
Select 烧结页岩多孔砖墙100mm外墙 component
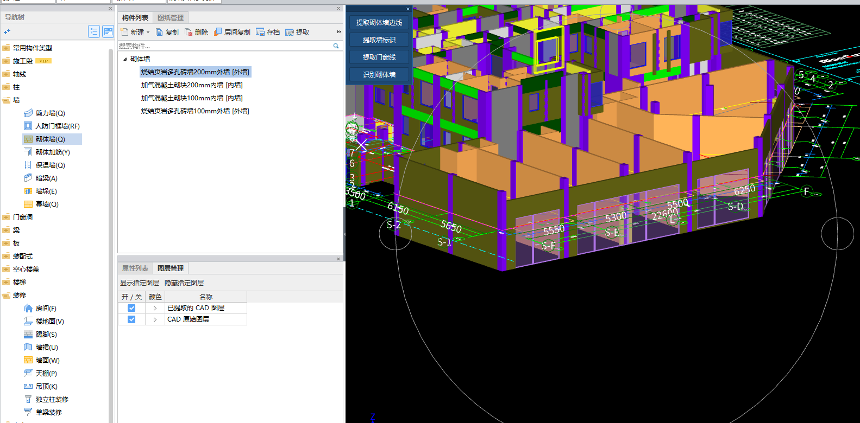click(195, 111)
